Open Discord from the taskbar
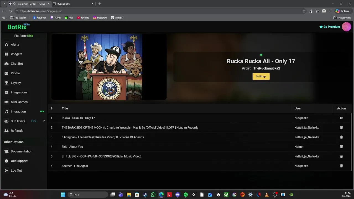 pos(178,195)
